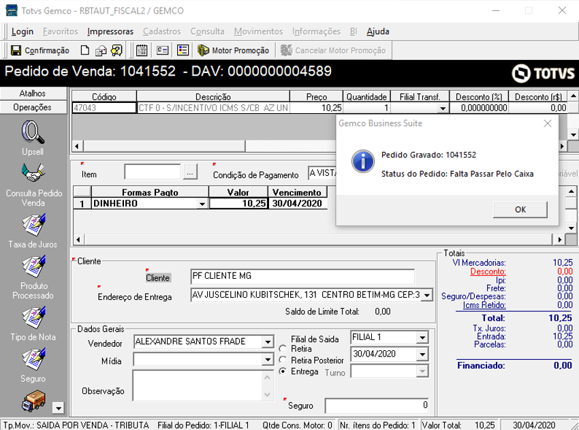Screen dimensions: 579x430
Task: Click the items grid horizontal scrollbar thumb
Action: [165, 146]
